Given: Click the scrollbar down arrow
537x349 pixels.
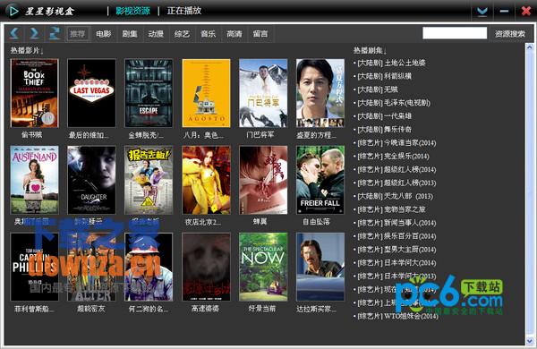Looking at the screenshot, I should coord(530,341).
